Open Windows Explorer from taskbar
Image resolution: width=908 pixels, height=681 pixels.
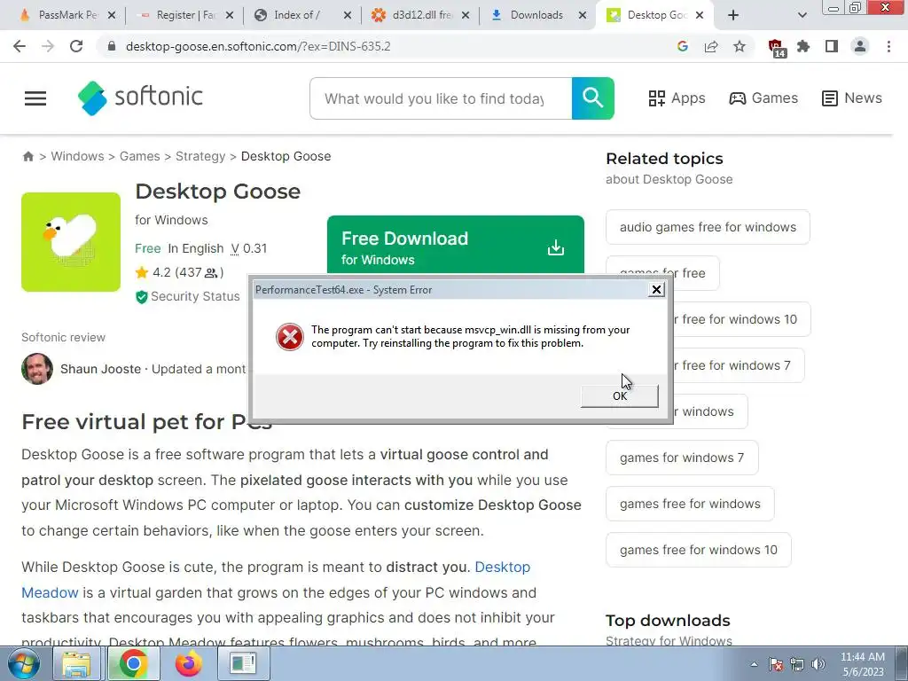76,663
